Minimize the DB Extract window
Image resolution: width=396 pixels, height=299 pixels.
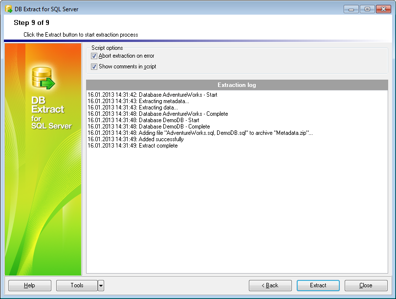(351, 9)
